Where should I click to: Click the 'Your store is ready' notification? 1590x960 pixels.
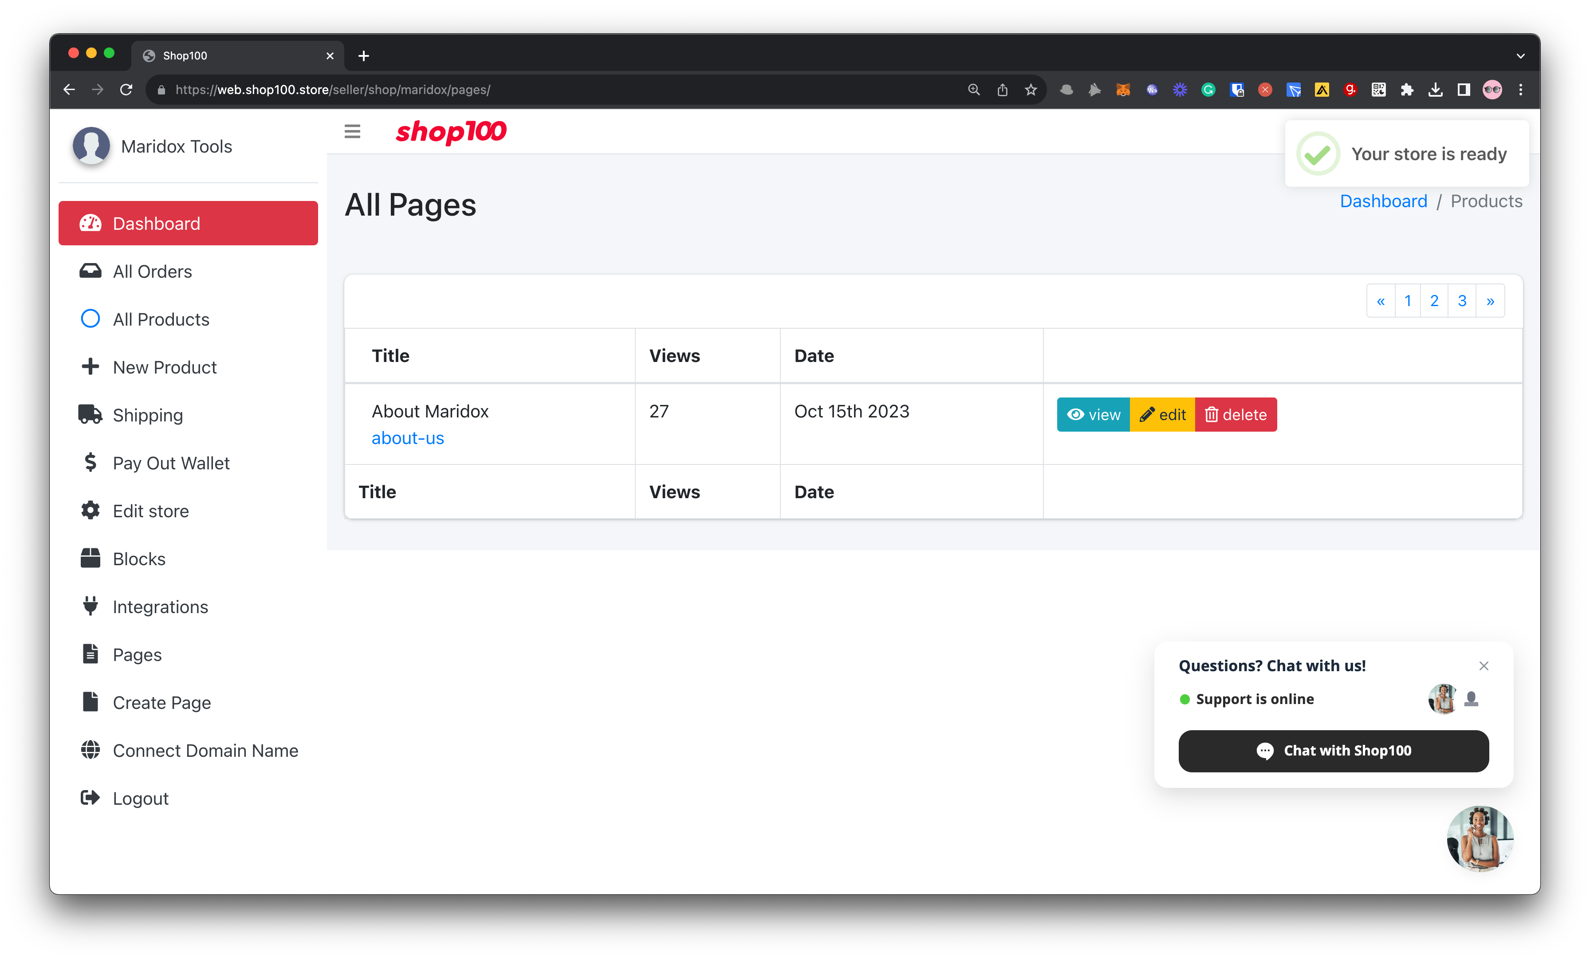[x=1407, y=153]
